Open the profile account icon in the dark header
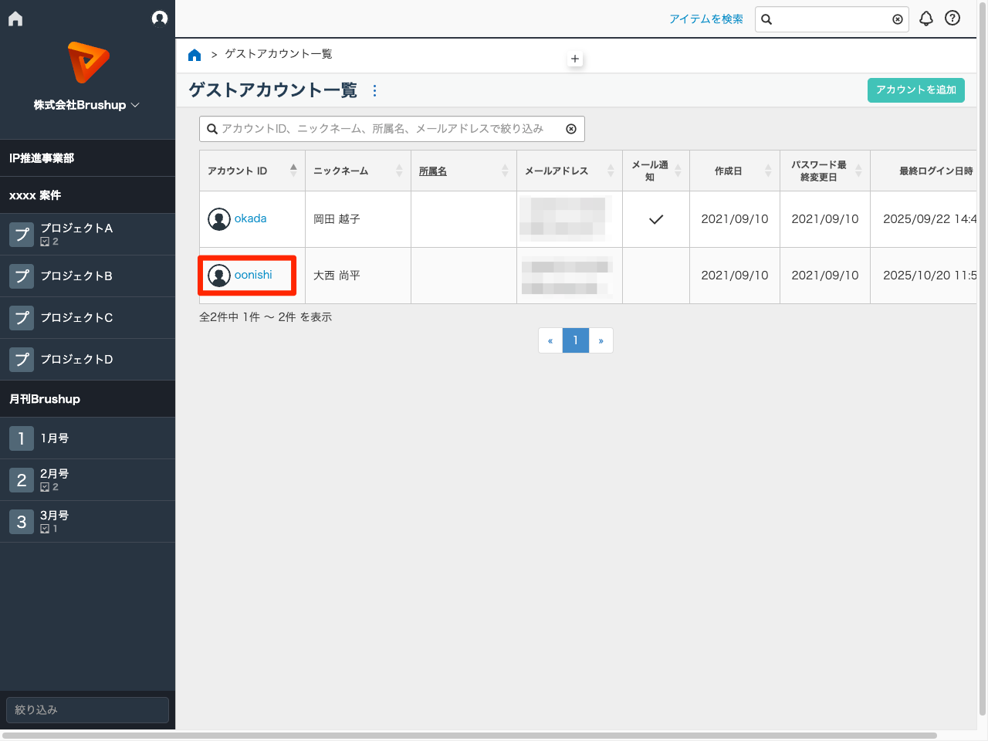The height and width of the screenshot is (741, 988). (x=160, y=18)
